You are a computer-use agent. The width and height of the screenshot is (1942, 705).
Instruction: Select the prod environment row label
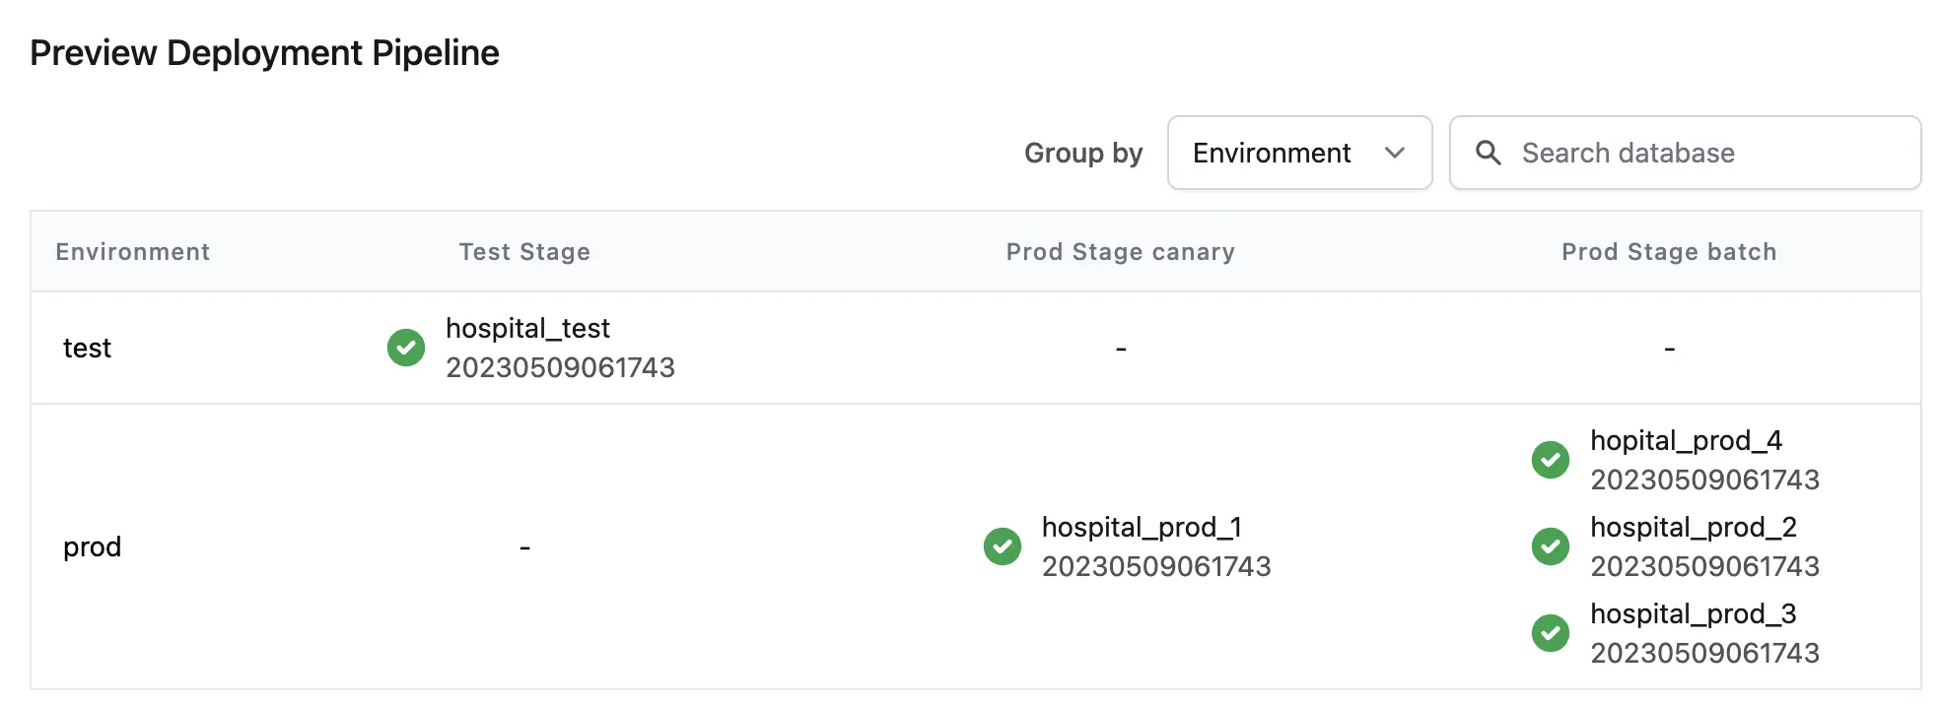click(92, 546)
